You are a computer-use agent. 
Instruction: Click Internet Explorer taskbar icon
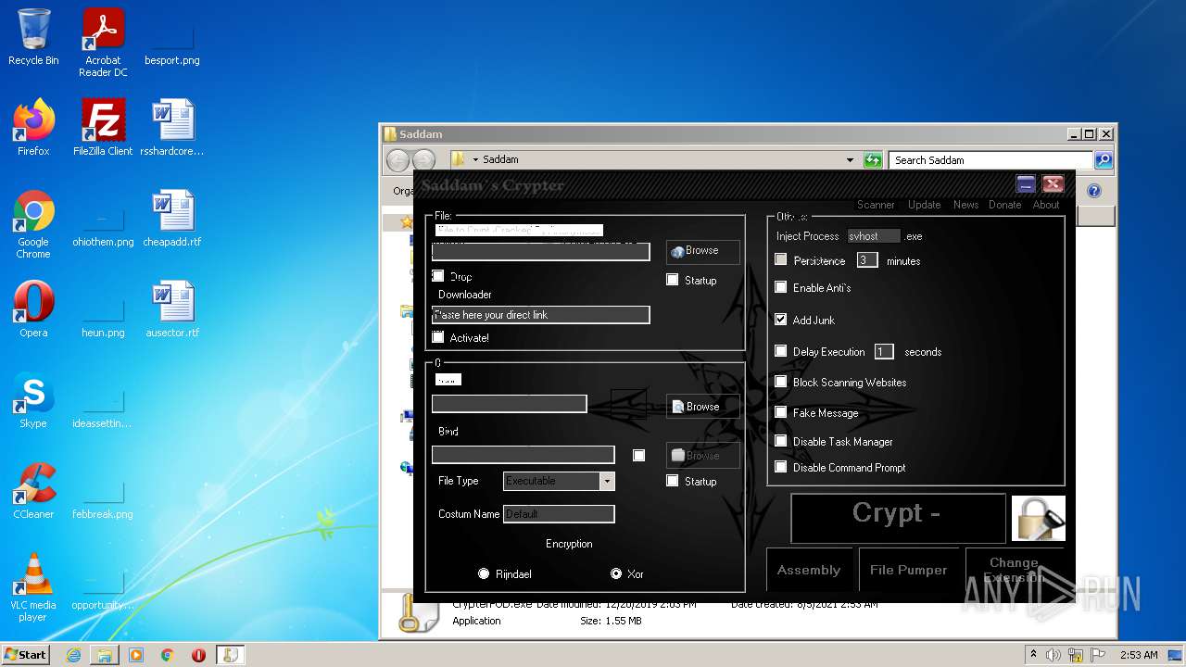(x=73, y=655)
